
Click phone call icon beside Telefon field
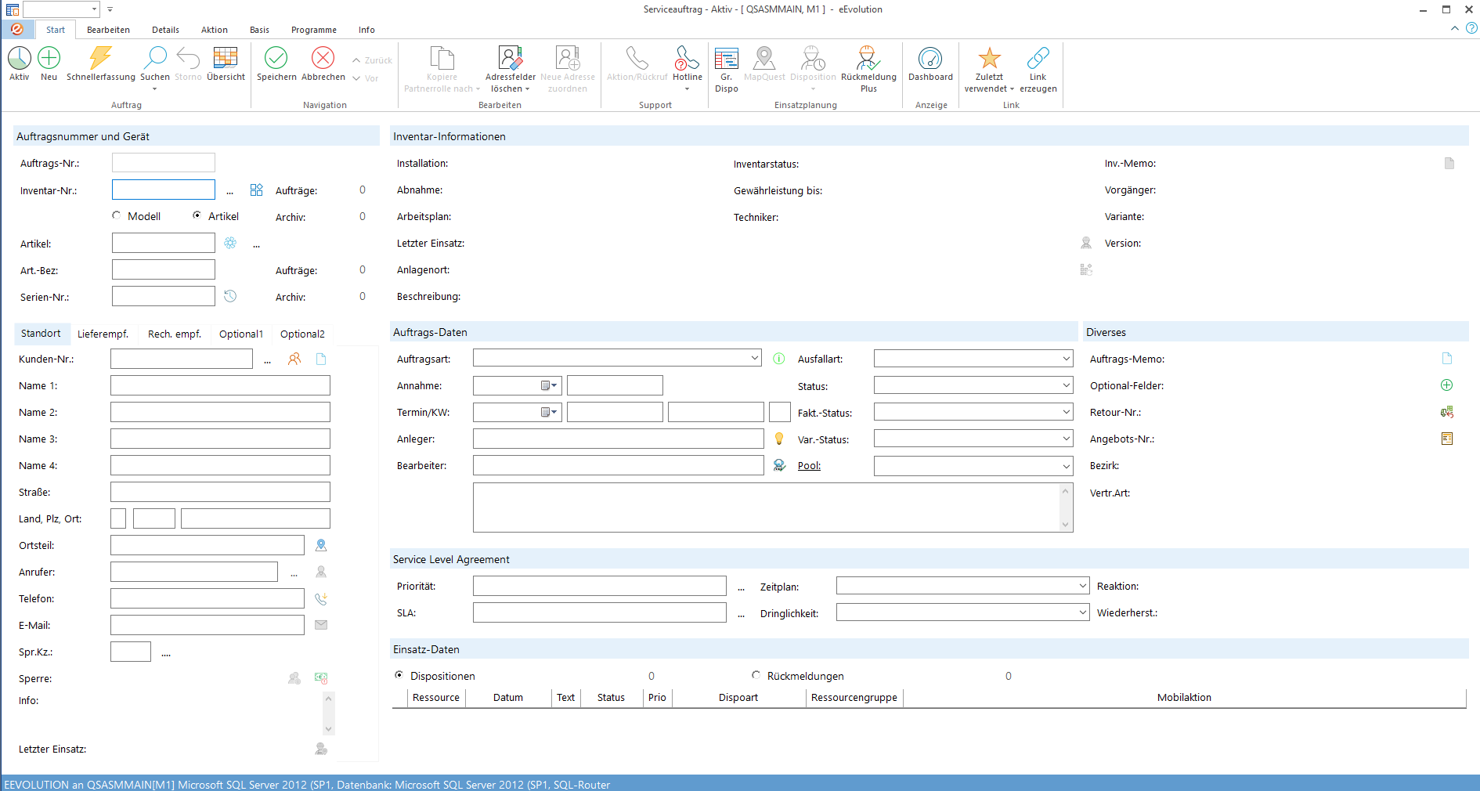coord(321,598)
